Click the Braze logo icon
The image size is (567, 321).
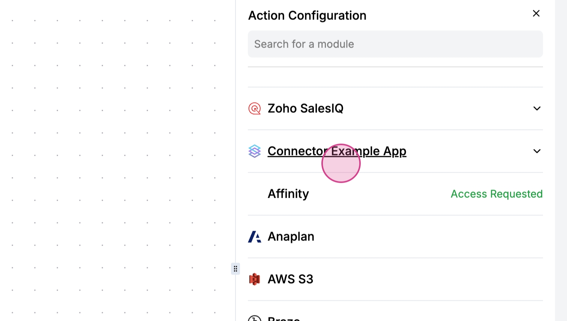(x=255, y=319)
